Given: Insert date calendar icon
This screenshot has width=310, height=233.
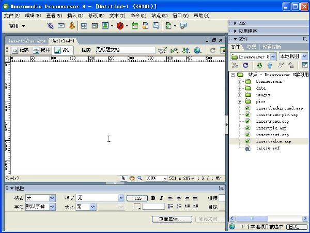Looking at the screenshot, I should 135,26.
